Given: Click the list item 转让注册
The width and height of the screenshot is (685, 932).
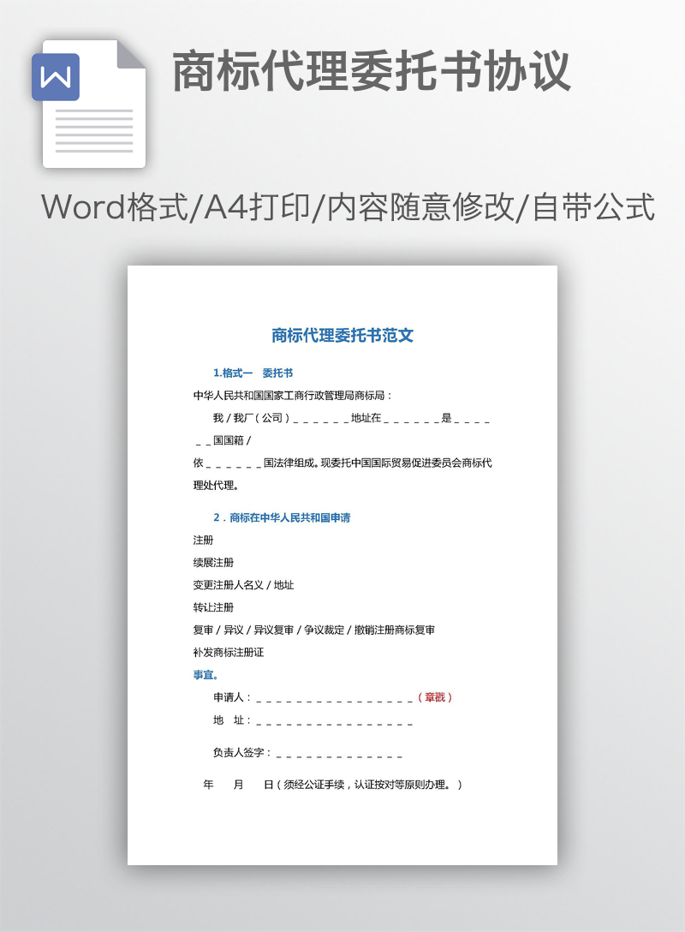Looking at the screenshot, I should pos(213,607).
